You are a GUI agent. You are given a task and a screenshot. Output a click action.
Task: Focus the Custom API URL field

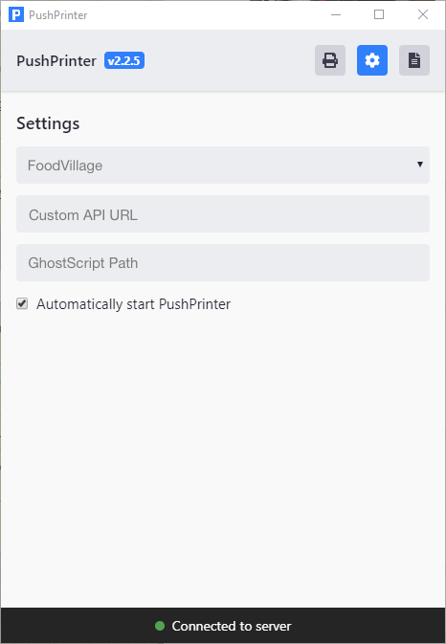pos(223,214)
